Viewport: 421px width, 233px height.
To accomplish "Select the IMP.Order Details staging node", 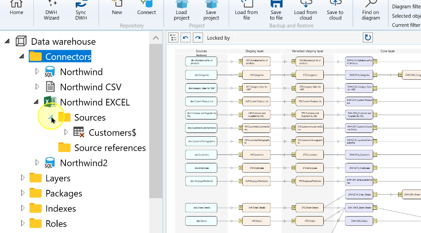I will [256, 208].
